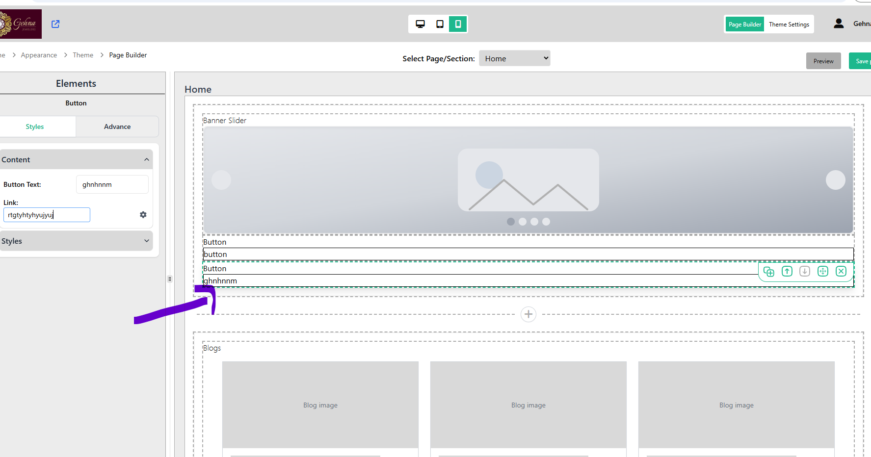The image size is (871, 457).
Task: Click Theme breadcrumb link
Action: [83, 55]
